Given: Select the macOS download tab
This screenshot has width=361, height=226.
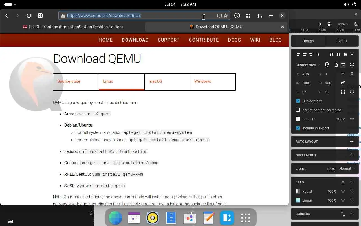Looking at the screenshot, I should click(x=167, y=82).
